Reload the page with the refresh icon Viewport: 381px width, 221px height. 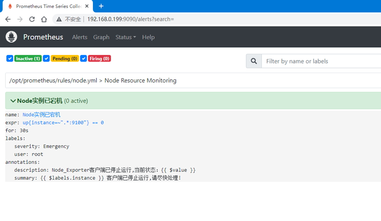[32, 19]
